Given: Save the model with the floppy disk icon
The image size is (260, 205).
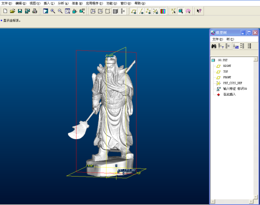Looking at the screenshot, I should click(x=20, y=11).
